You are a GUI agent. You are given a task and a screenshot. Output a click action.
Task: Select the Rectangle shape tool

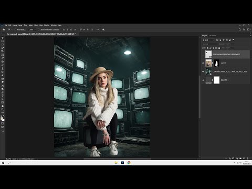[3, 102]
